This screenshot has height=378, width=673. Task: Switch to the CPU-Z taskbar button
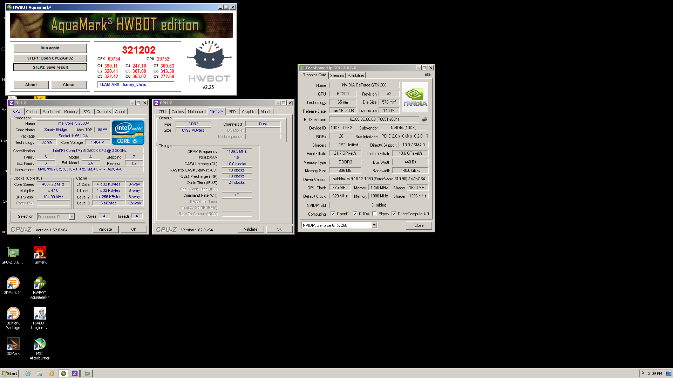(75, 373)
